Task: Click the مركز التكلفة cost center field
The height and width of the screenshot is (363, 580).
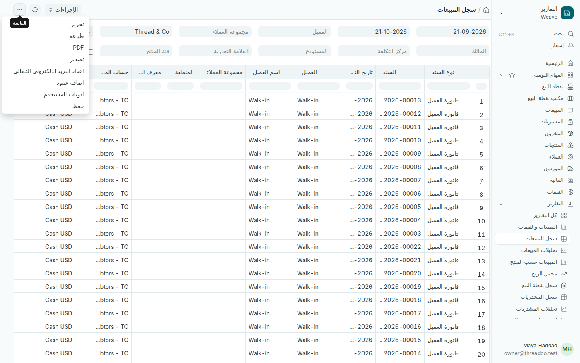Action: pyautogui.click(x=374, y=51)
